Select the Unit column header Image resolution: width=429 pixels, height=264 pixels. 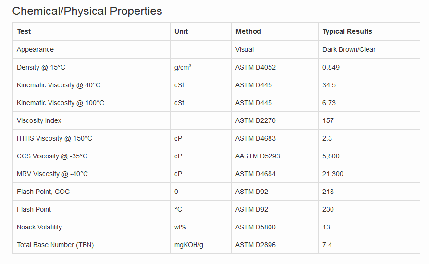181,31
